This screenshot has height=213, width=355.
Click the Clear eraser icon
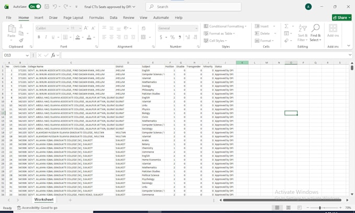pos(287,41)
